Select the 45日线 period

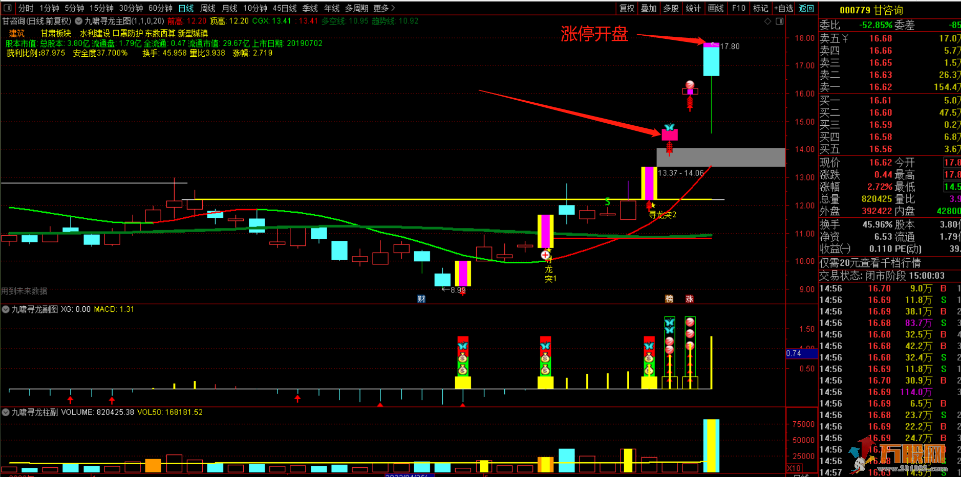pyautogui.click(x=285, y=8)
